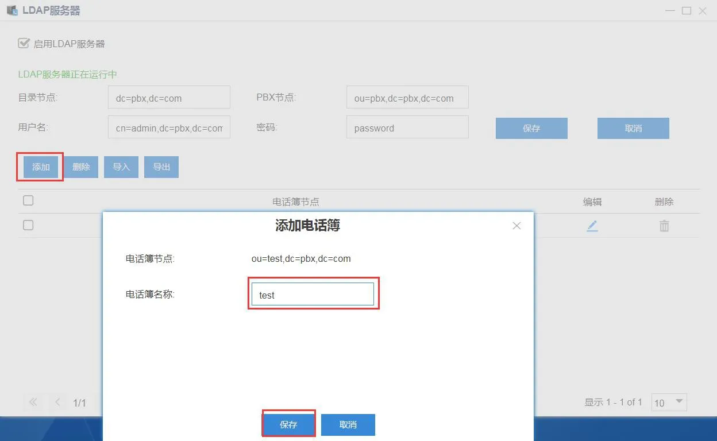Image resolution: width=717 pixels, height=441 pixels.
Task: Save LDAP settings with the top 保存 button
Action: tap(531, 128)
